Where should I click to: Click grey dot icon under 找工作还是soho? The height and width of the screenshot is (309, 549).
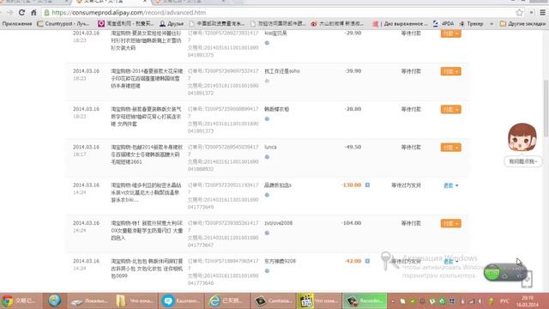click(267, 81)
